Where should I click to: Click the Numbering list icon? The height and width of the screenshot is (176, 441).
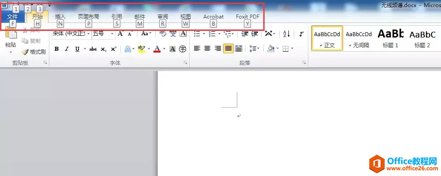pyautogui.click(x=213, y=34)
